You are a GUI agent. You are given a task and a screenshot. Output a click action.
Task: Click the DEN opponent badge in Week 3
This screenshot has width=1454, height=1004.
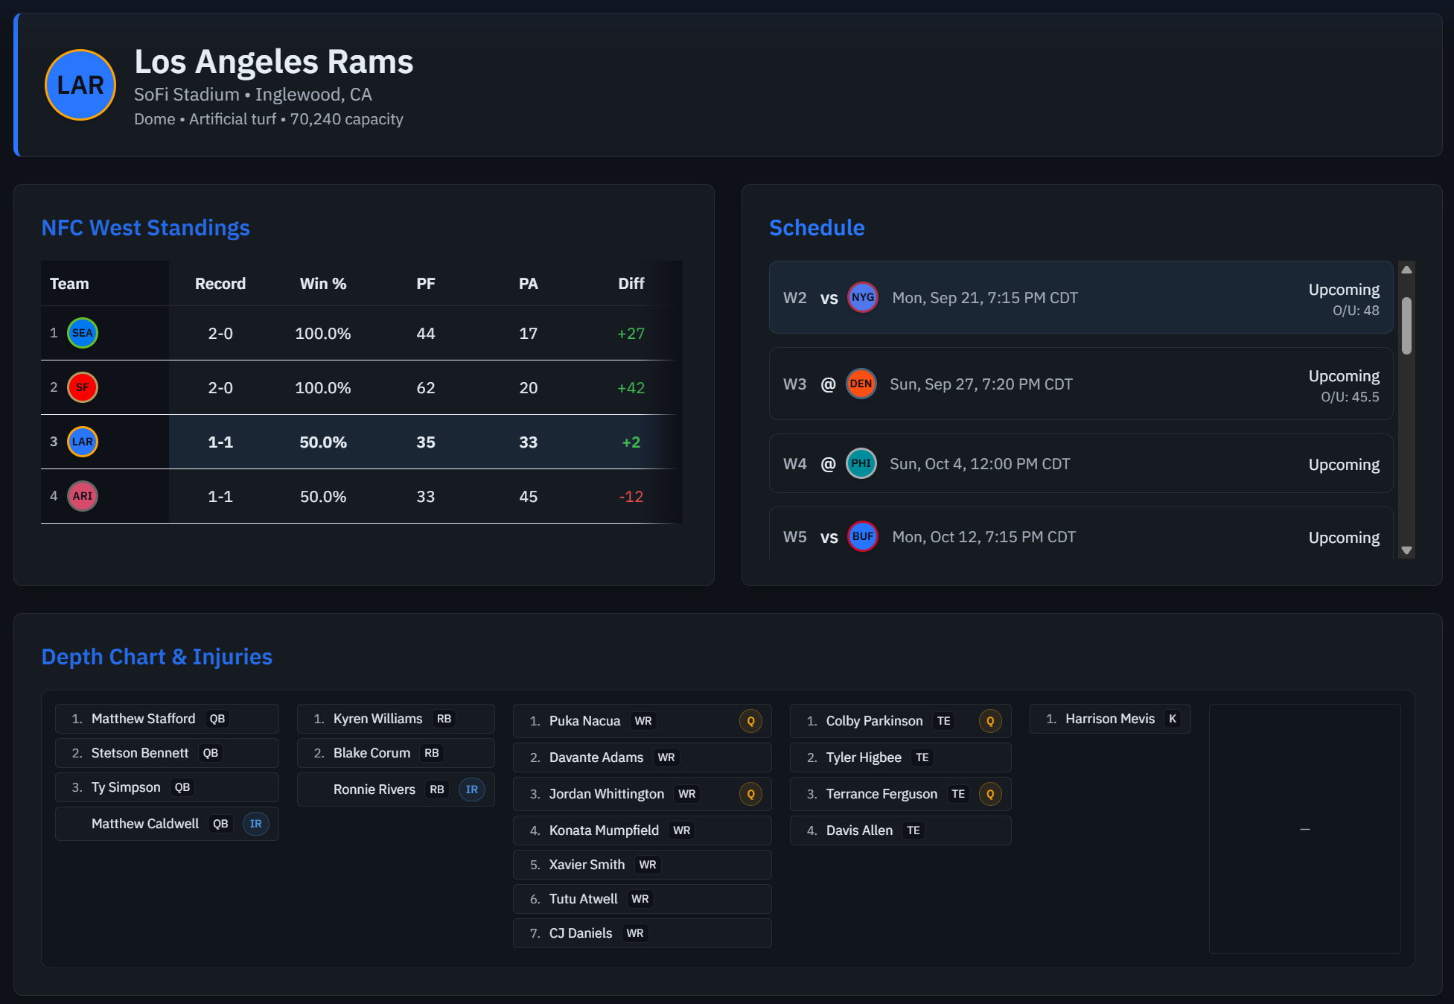click(x=861, y=384)
